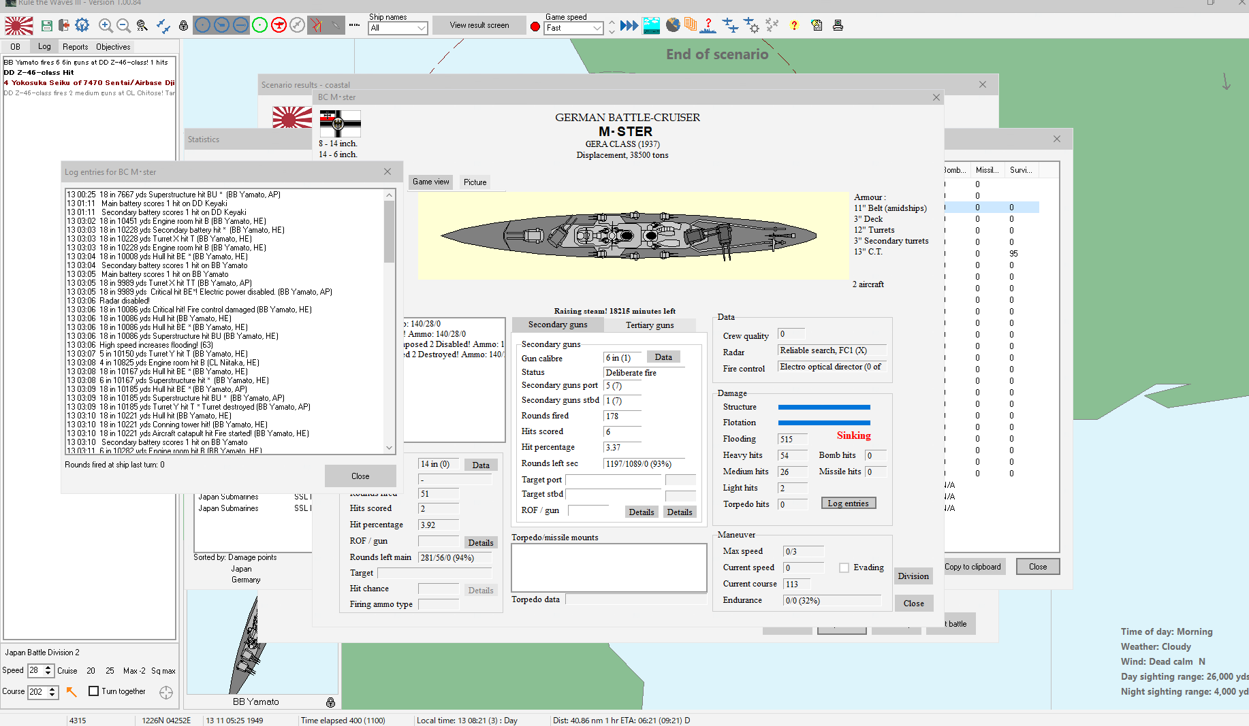Enable the Turn together checkbox
The height and width of the screenshot is (726, 1249).
[x=94, y=691]
